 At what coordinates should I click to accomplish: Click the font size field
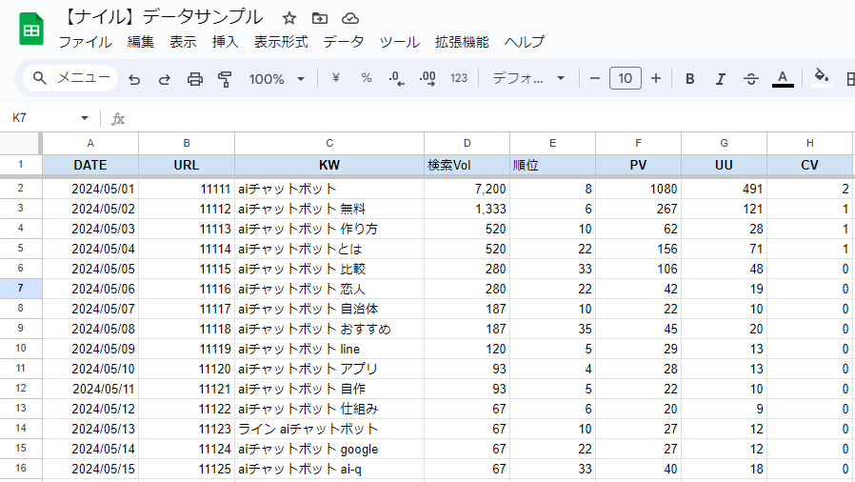[x=625, y=78]
